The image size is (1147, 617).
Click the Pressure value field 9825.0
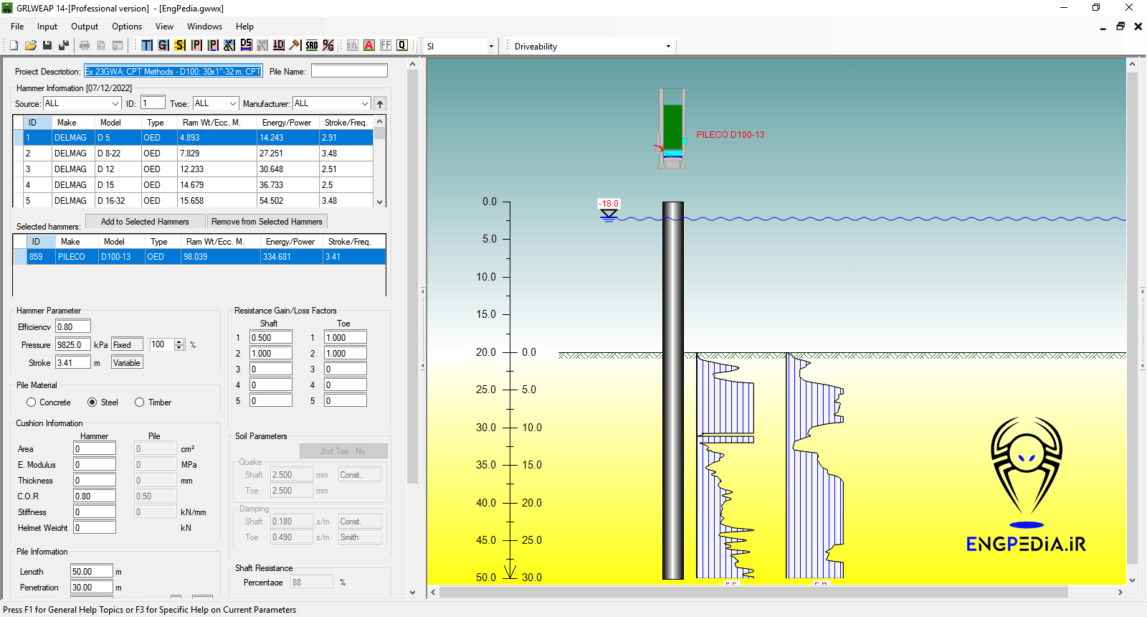click(73, 345)
